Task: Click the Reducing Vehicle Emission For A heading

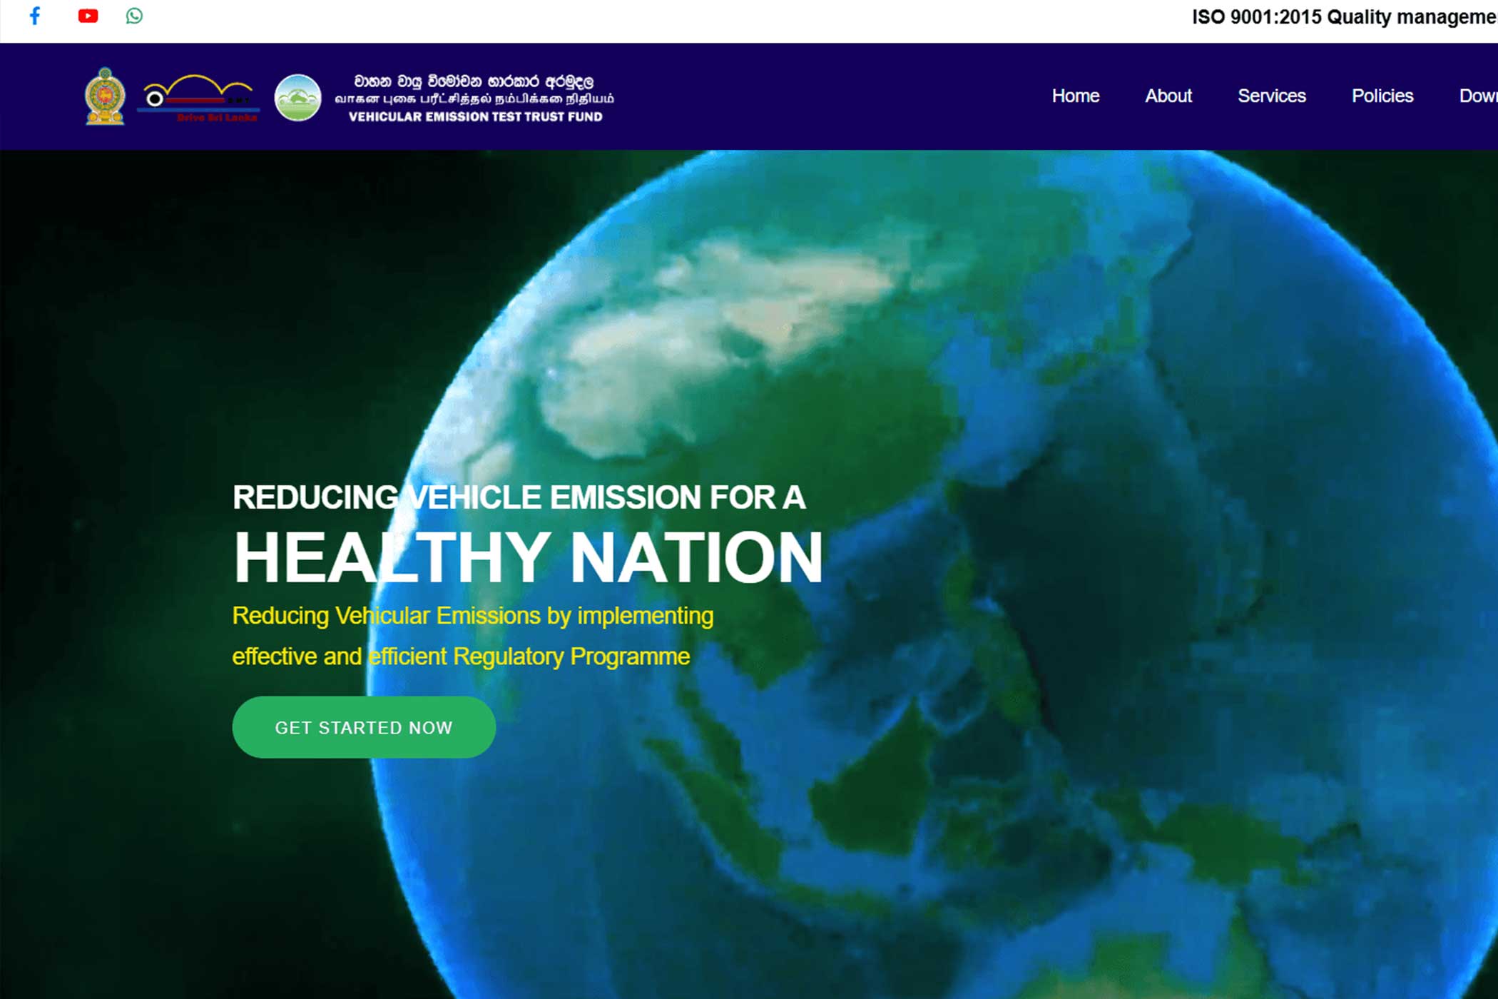Action: 519,497
